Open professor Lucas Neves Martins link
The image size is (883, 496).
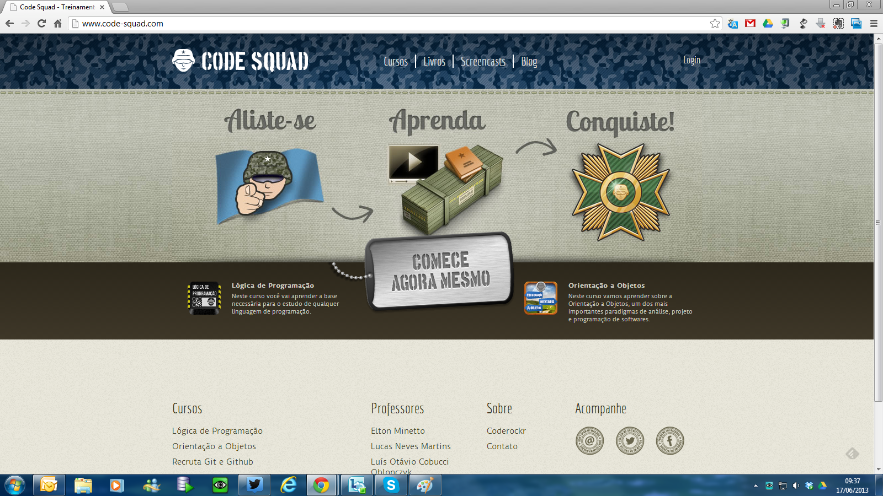[x=411, y=446]
